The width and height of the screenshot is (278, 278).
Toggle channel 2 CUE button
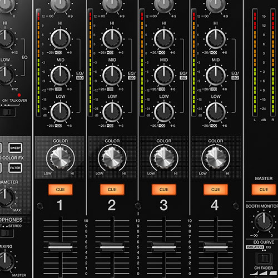(112, 190)
